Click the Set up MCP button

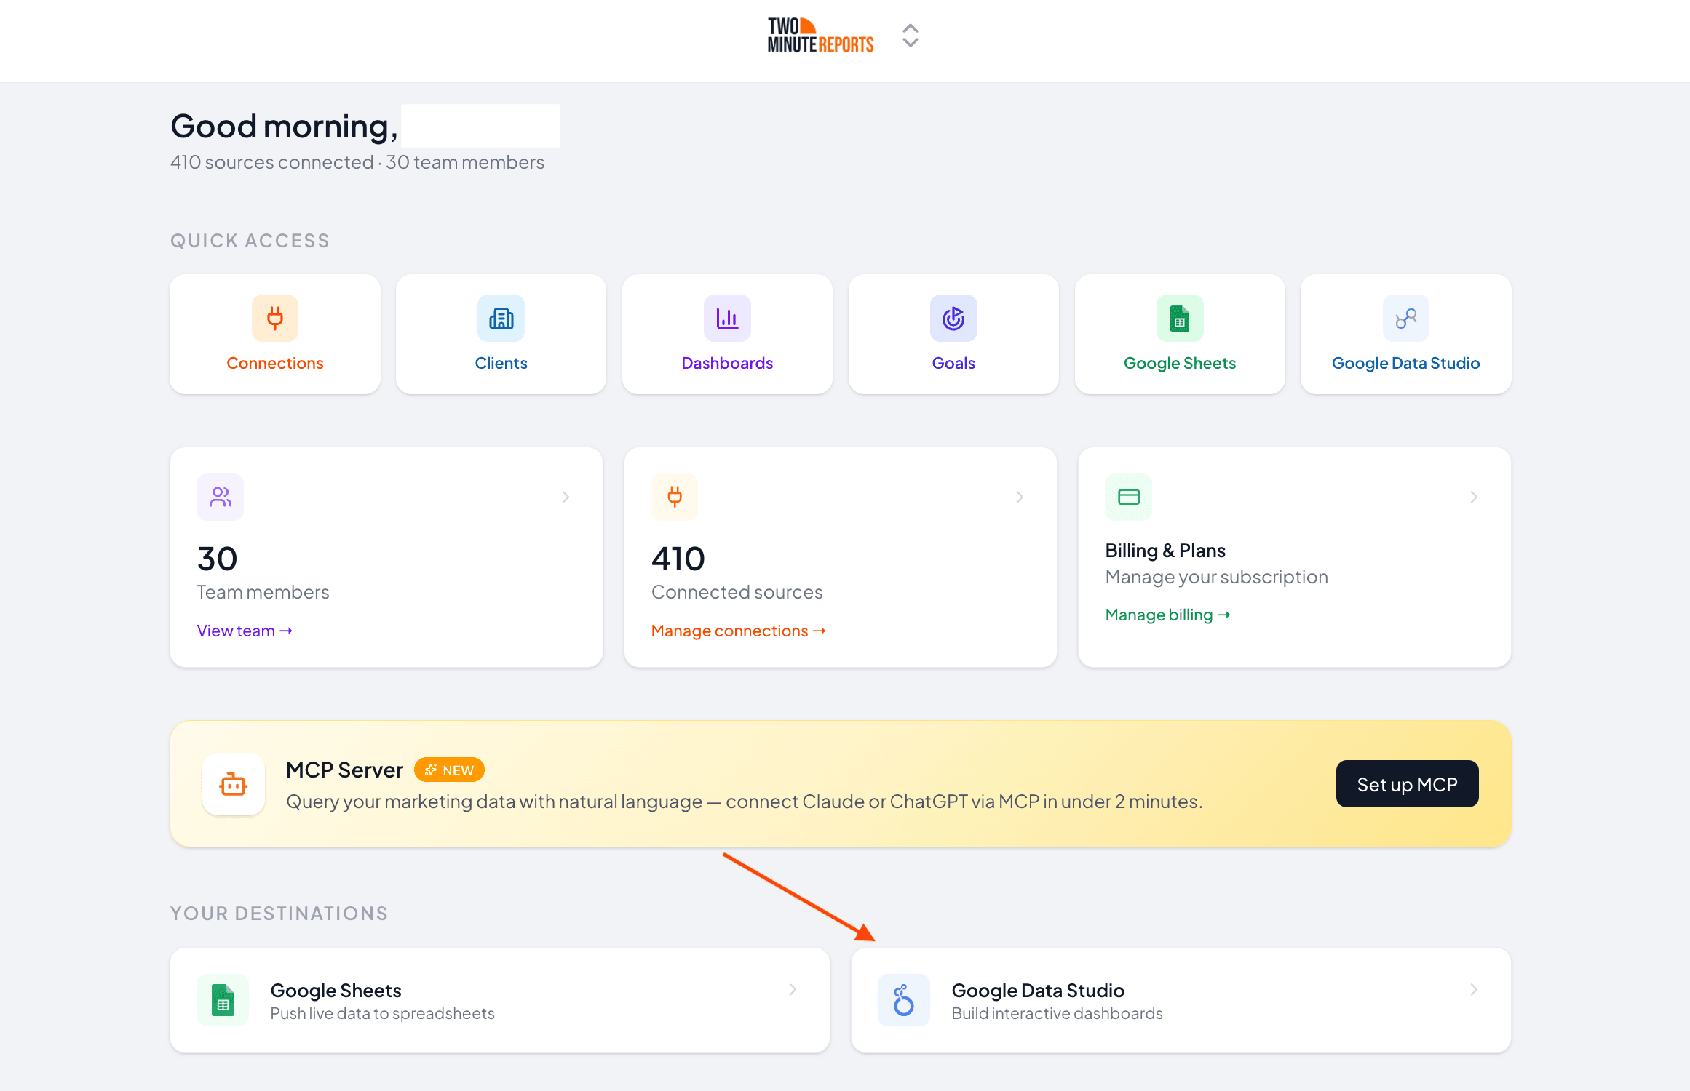[x=1407, y=784]
